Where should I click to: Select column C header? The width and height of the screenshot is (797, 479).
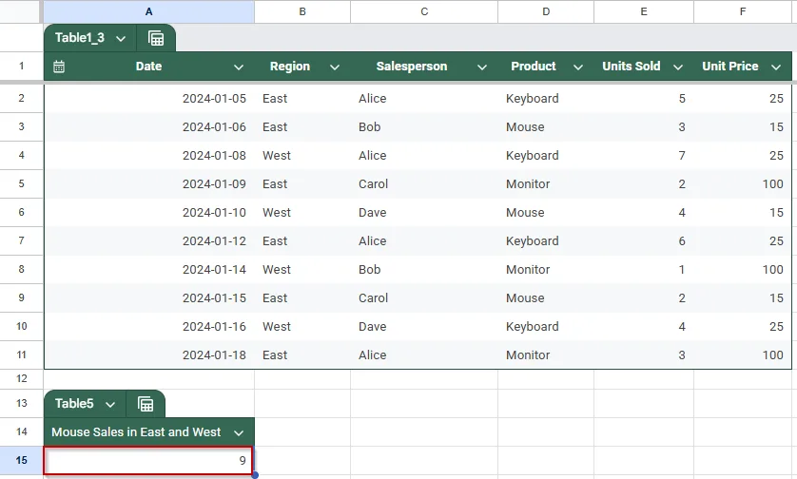coord(424,11)
